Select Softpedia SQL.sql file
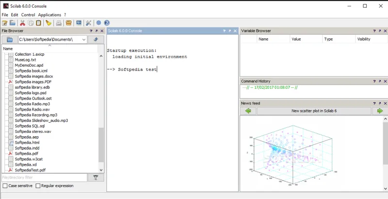 (x=30, y=126)
